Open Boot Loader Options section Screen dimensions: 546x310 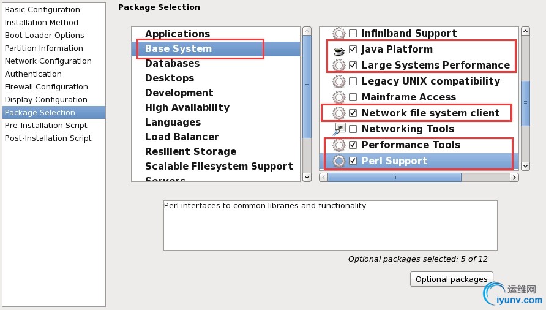54,36
